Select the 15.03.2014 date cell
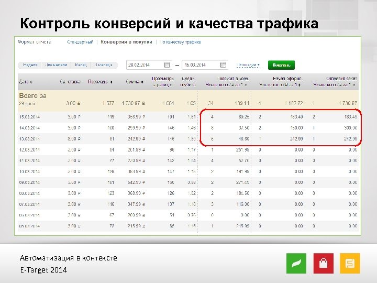Image resolution: width=377 pixels, height=283 pixels. (x=29, y=117)
